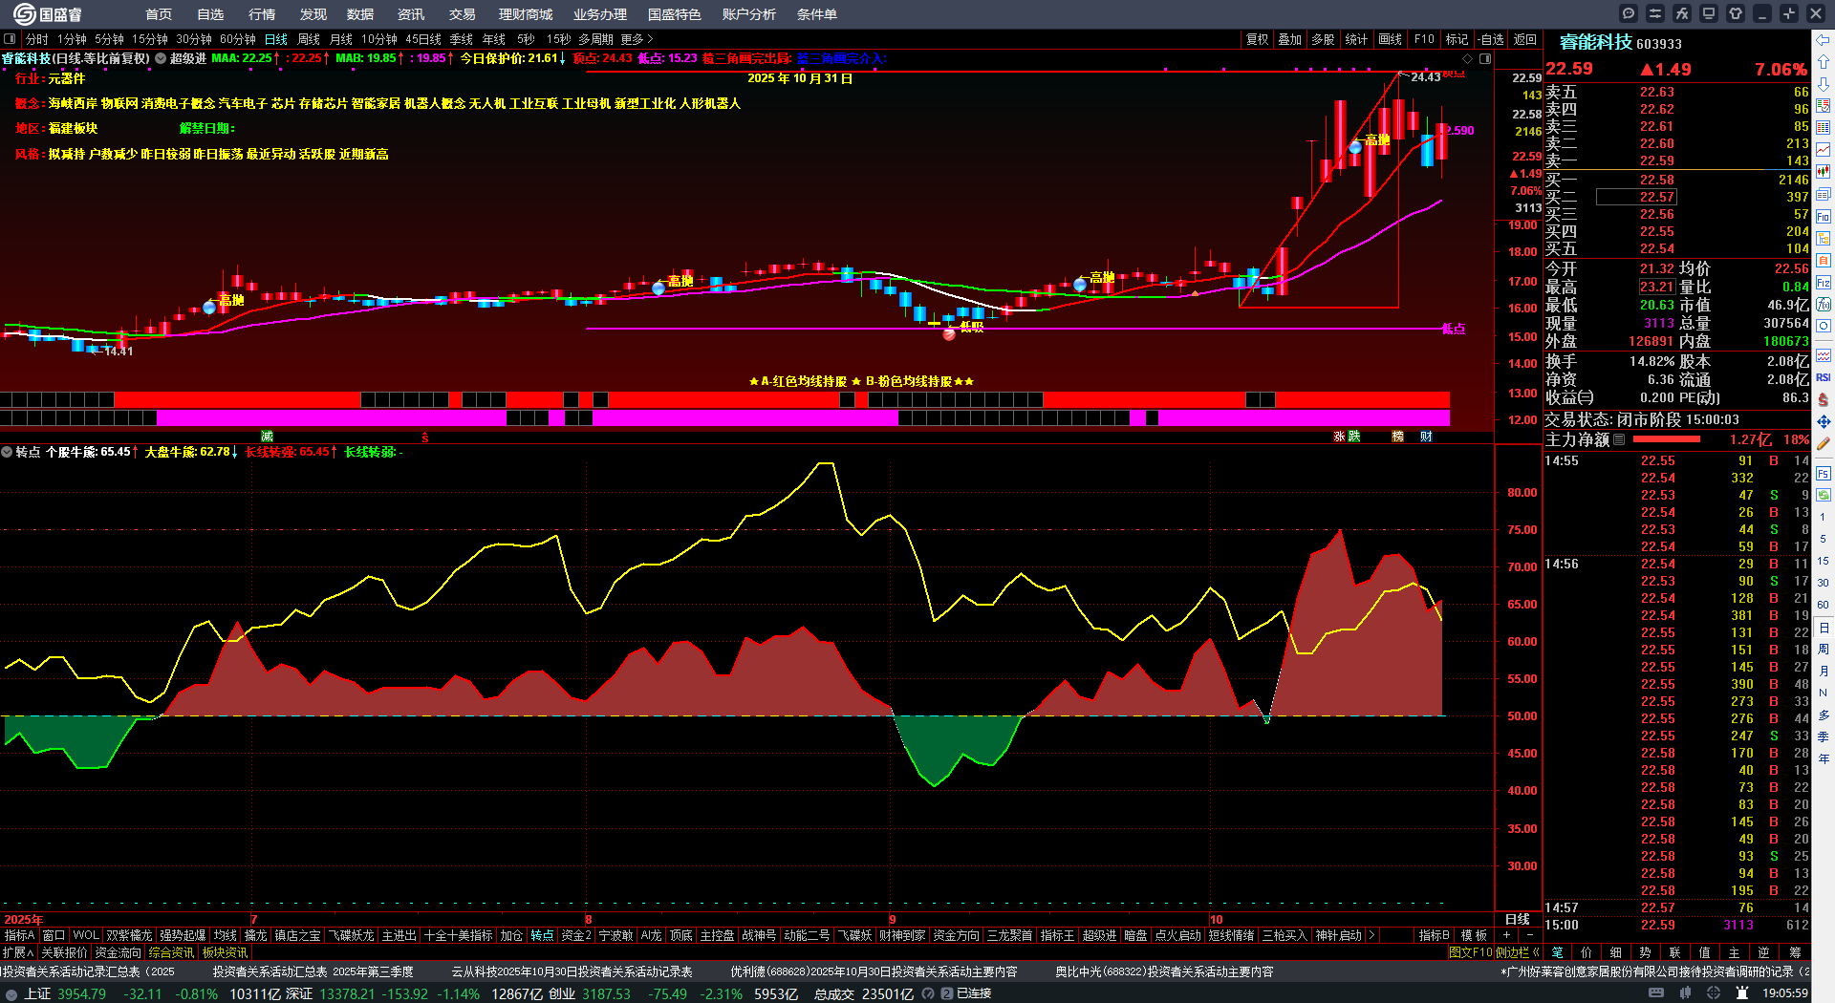The height and width of the screenshot is (1003, 1835).
Task: Click the pencil drawing tool icon
Action: click(x=1824, y=443)
